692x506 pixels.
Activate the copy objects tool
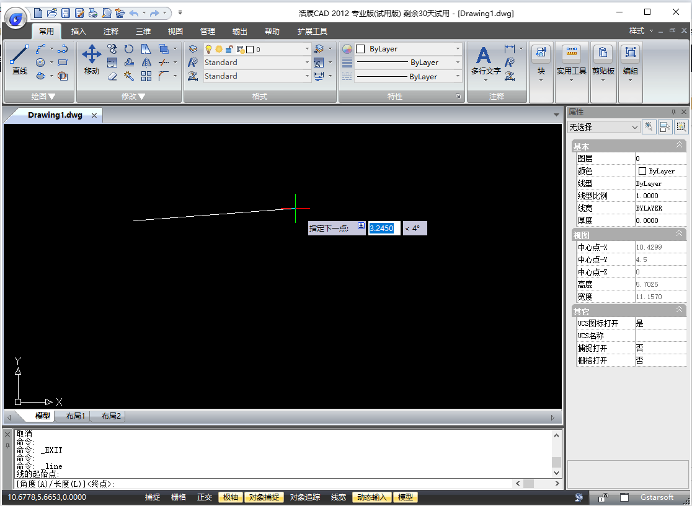[112, 49]
